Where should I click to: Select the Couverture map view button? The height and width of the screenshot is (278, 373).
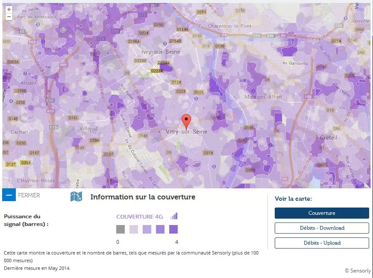[322, 213]
